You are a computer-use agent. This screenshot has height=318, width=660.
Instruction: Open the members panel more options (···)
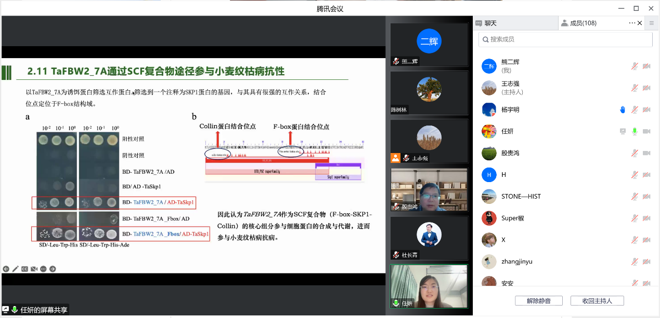[632, 23]
